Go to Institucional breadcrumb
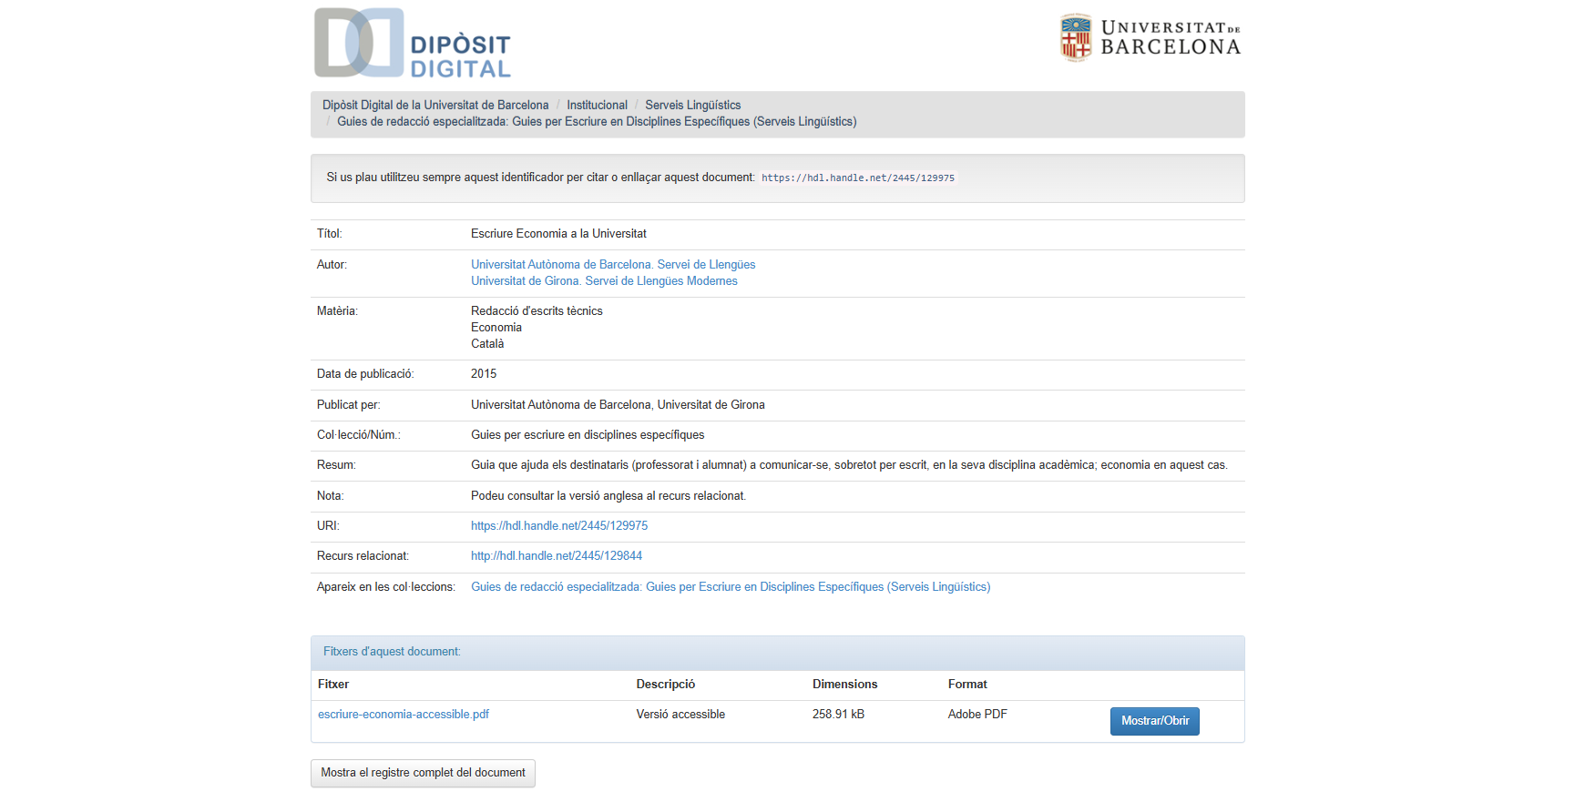 pos(597,106)
